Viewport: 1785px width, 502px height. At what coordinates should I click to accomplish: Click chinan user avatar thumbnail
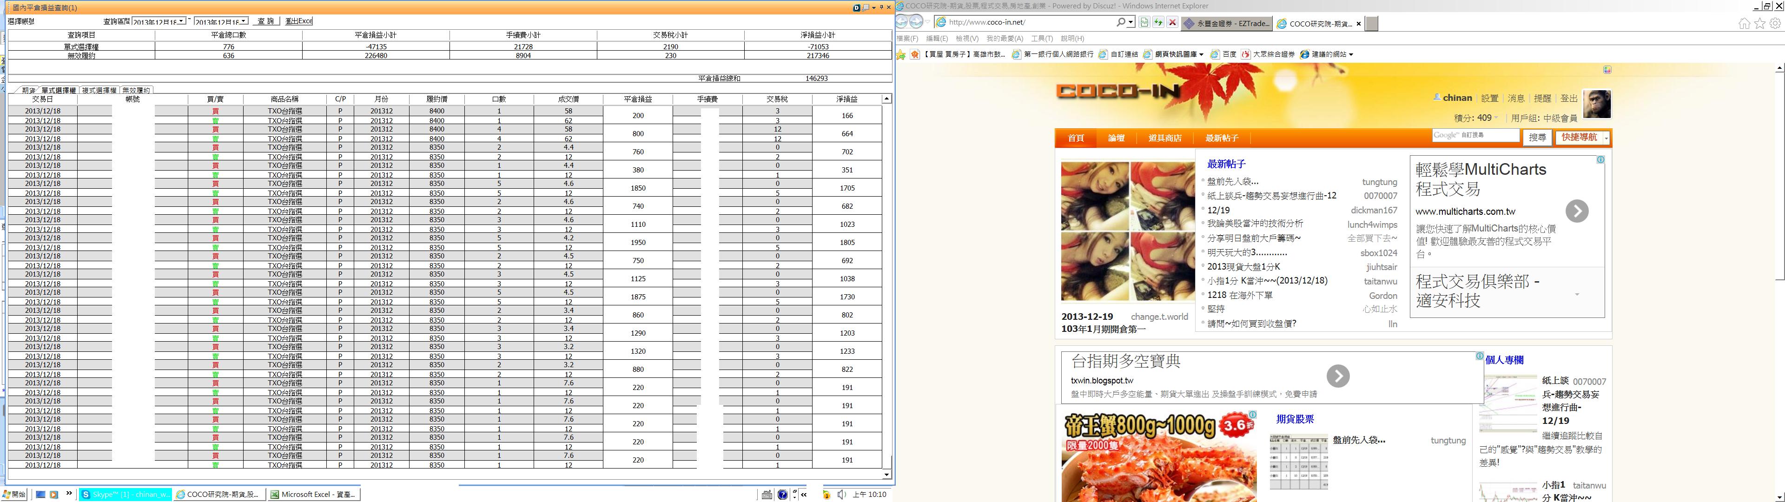1597,104
